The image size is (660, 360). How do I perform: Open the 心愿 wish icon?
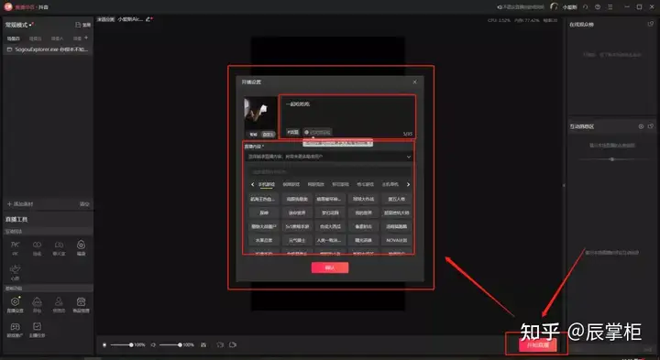pos(16,272)
